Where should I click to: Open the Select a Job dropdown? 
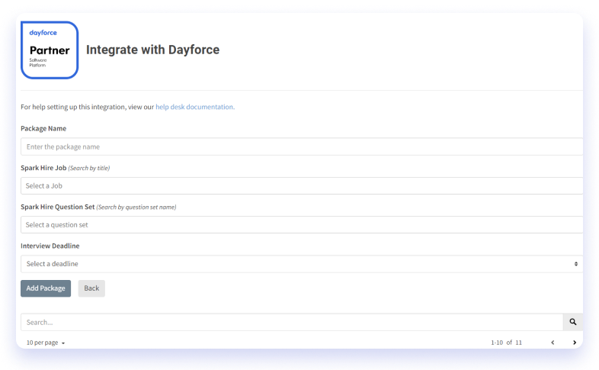(x=302, y=186)
